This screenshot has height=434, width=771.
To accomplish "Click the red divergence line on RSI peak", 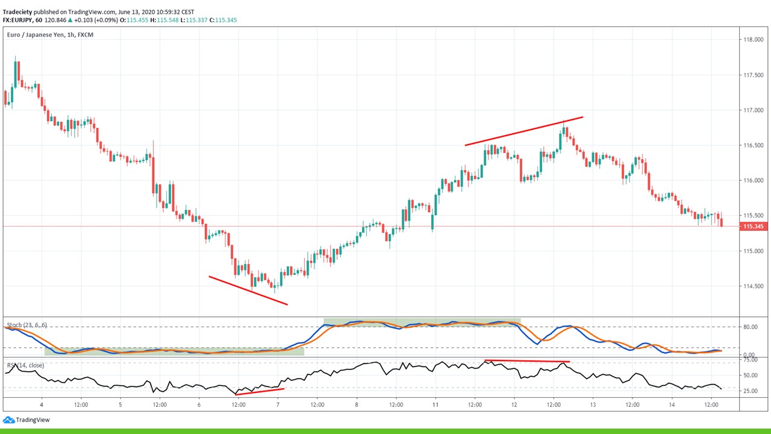I will [527, 361].
